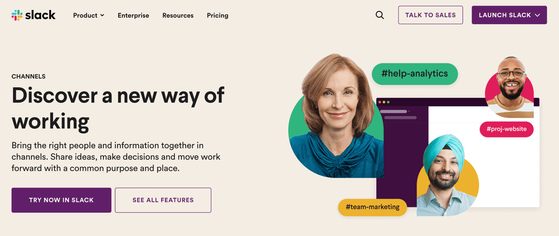Go to the Pricing page

point(217,16)
